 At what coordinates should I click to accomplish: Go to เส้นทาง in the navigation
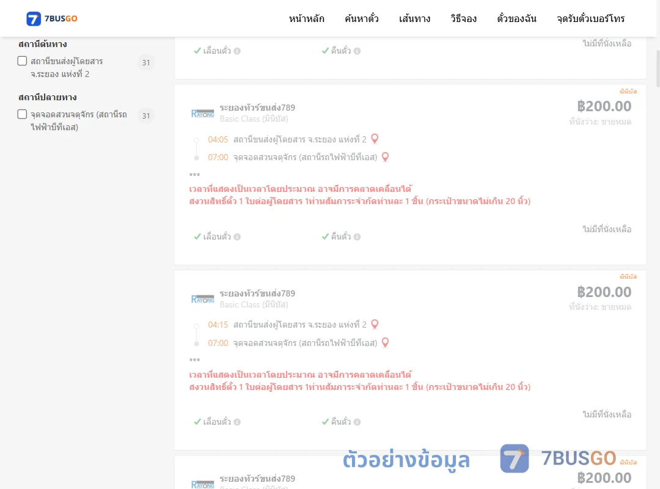pyautogui.click(x=414, y=18)
